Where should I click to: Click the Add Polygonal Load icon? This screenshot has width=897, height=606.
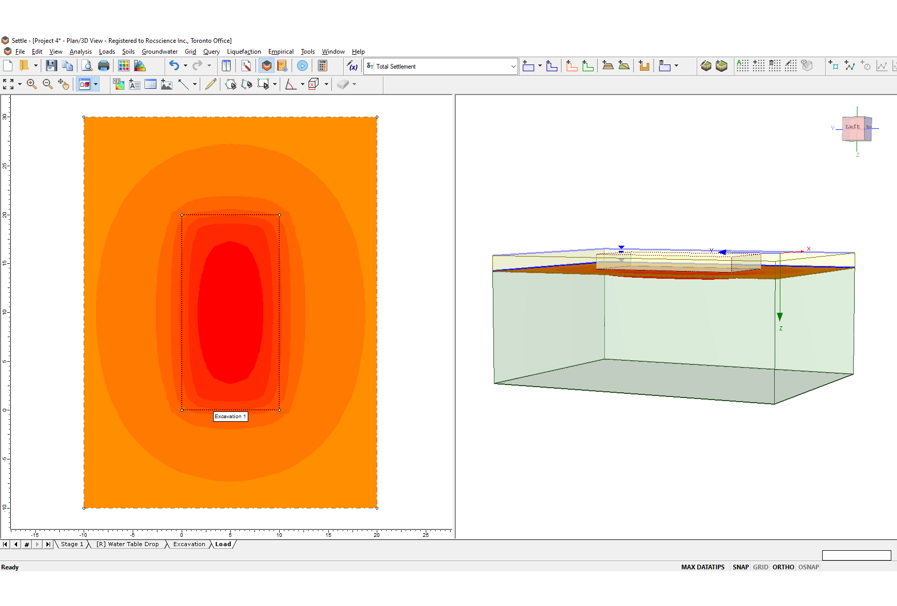click(x=552, y=66)
